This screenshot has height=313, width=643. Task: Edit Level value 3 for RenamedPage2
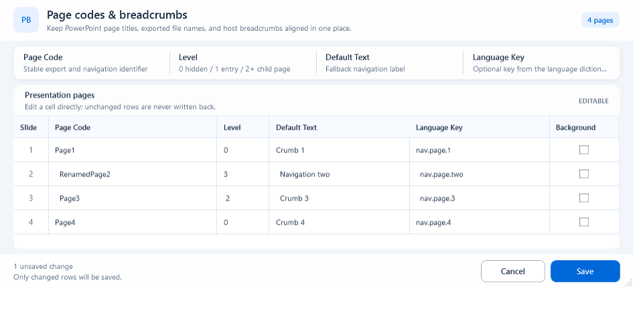coord(242,175)
